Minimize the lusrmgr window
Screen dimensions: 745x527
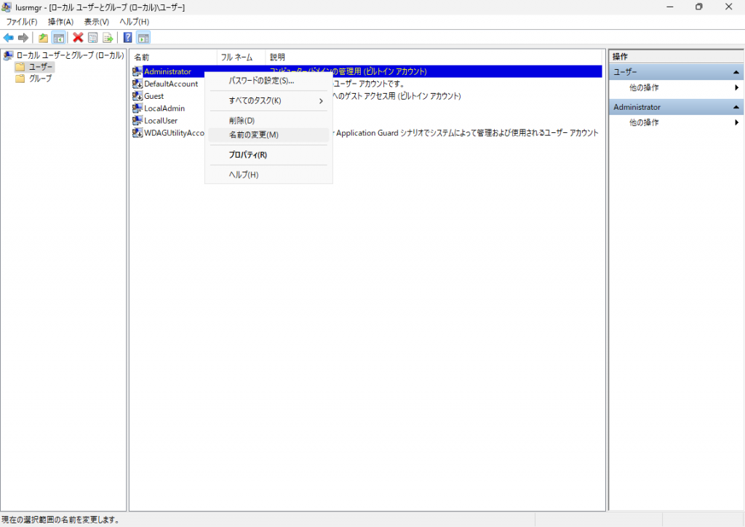[x=670, y=7]
